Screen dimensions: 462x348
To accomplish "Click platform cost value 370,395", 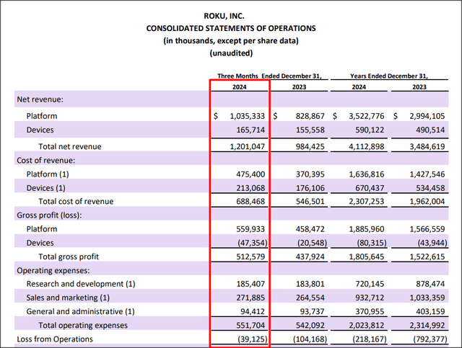I will click(x=310, y=174).
